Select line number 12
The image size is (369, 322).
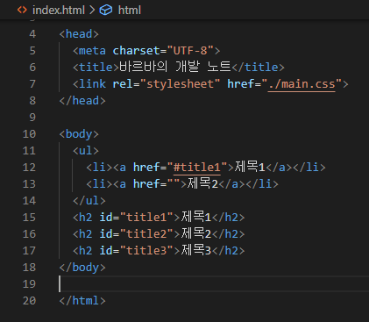[29, 168]
